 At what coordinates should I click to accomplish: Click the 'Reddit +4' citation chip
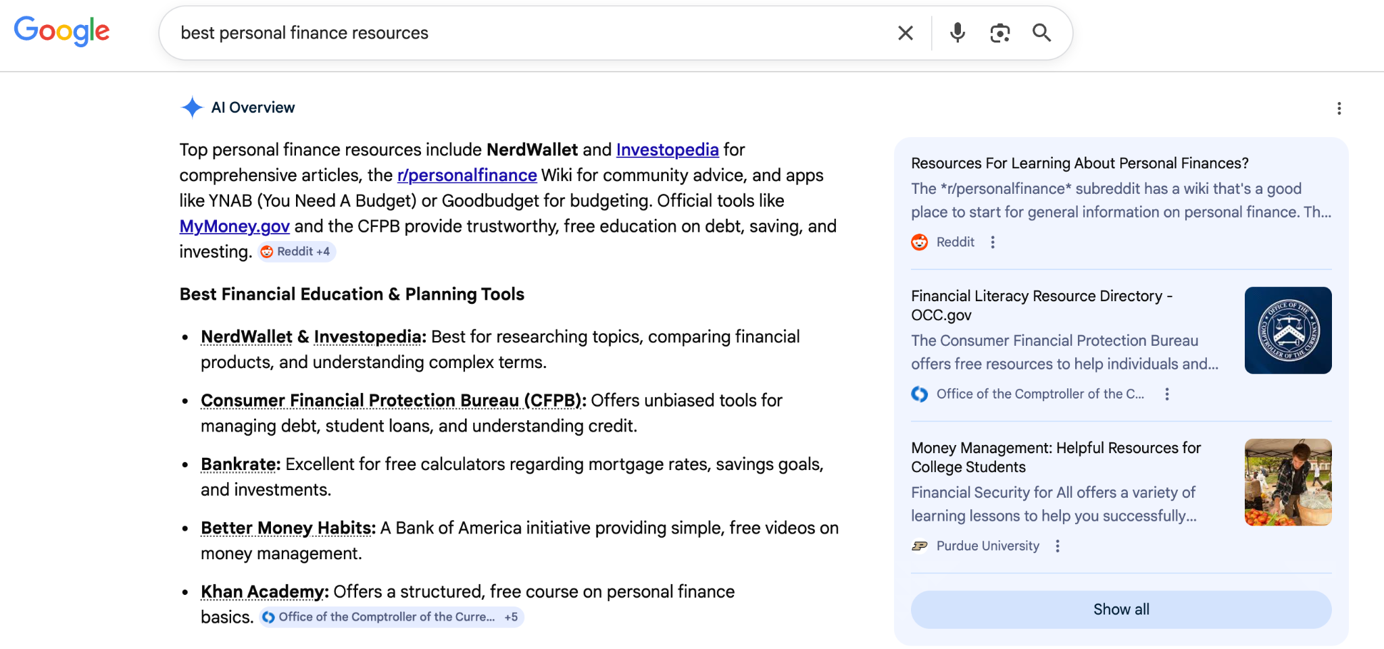pos(297,251)
